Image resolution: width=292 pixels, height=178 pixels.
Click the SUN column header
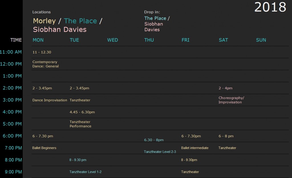click(x=261, y=40)
